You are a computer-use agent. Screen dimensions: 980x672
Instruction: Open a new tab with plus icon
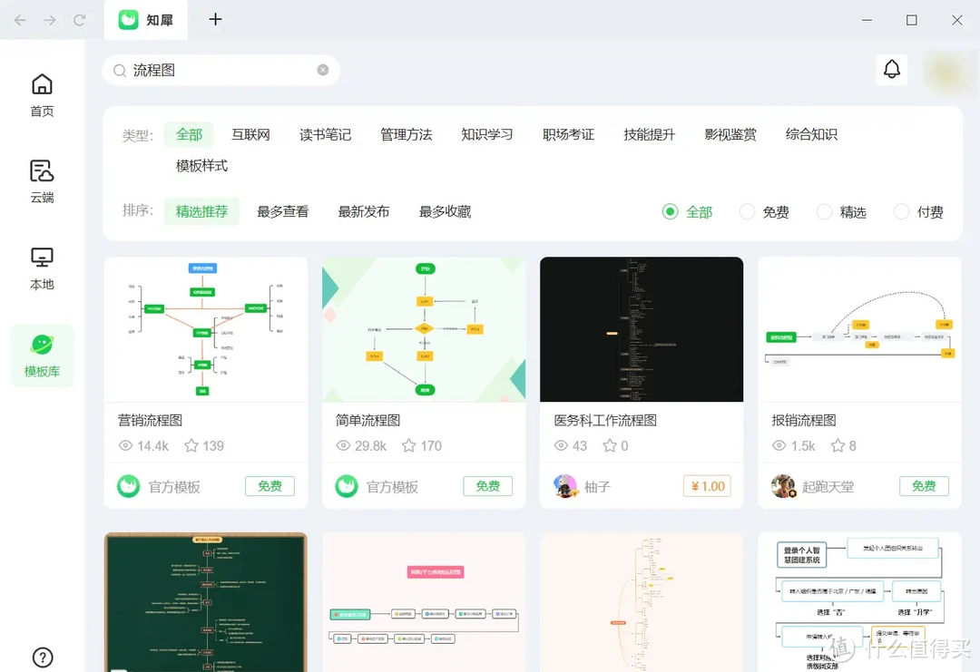(x=215, y=19)
